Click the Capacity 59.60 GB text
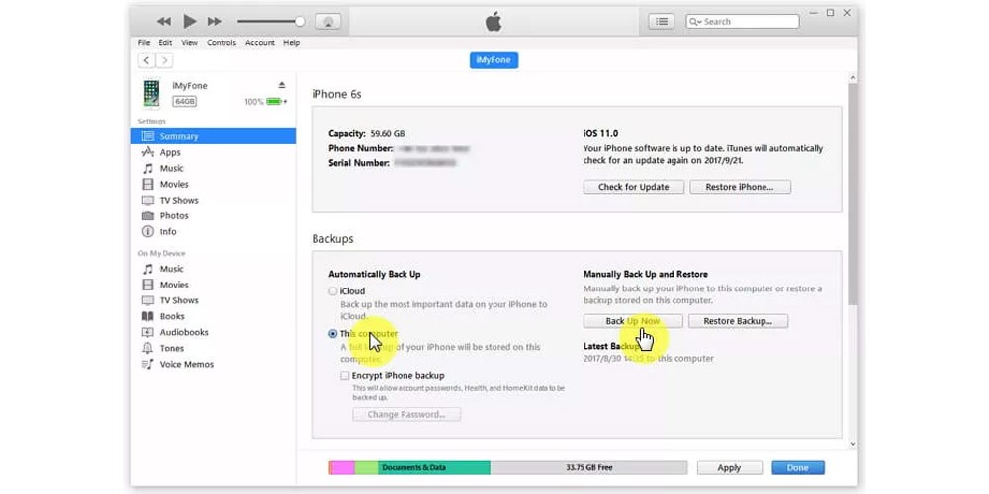The width and height of the screenshot is (989, 494). click(x=367, y=133)
